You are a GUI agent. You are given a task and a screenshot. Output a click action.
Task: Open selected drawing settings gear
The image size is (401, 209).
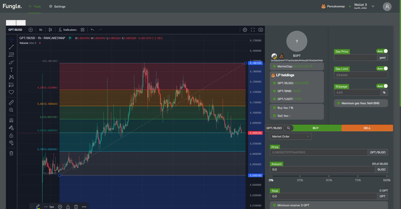(x=60, y=207)
